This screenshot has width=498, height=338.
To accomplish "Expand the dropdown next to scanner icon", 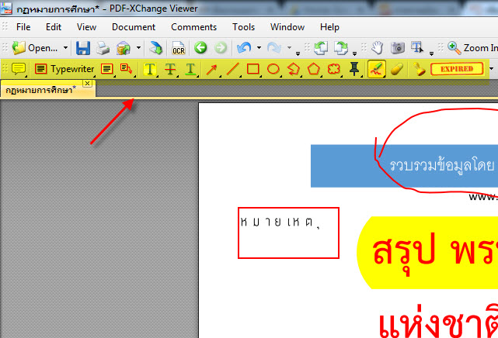I will point(138,48).
